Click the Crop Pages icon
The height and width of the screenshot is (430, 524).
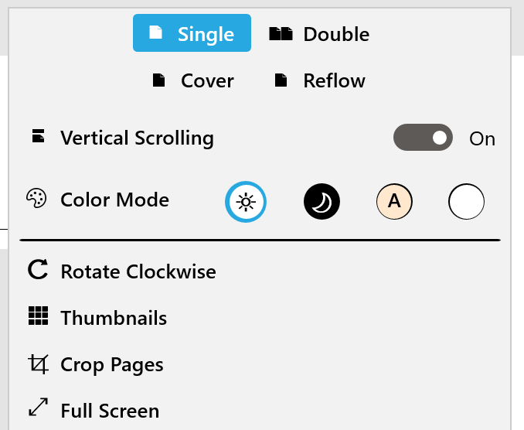[x=37, y=363]
